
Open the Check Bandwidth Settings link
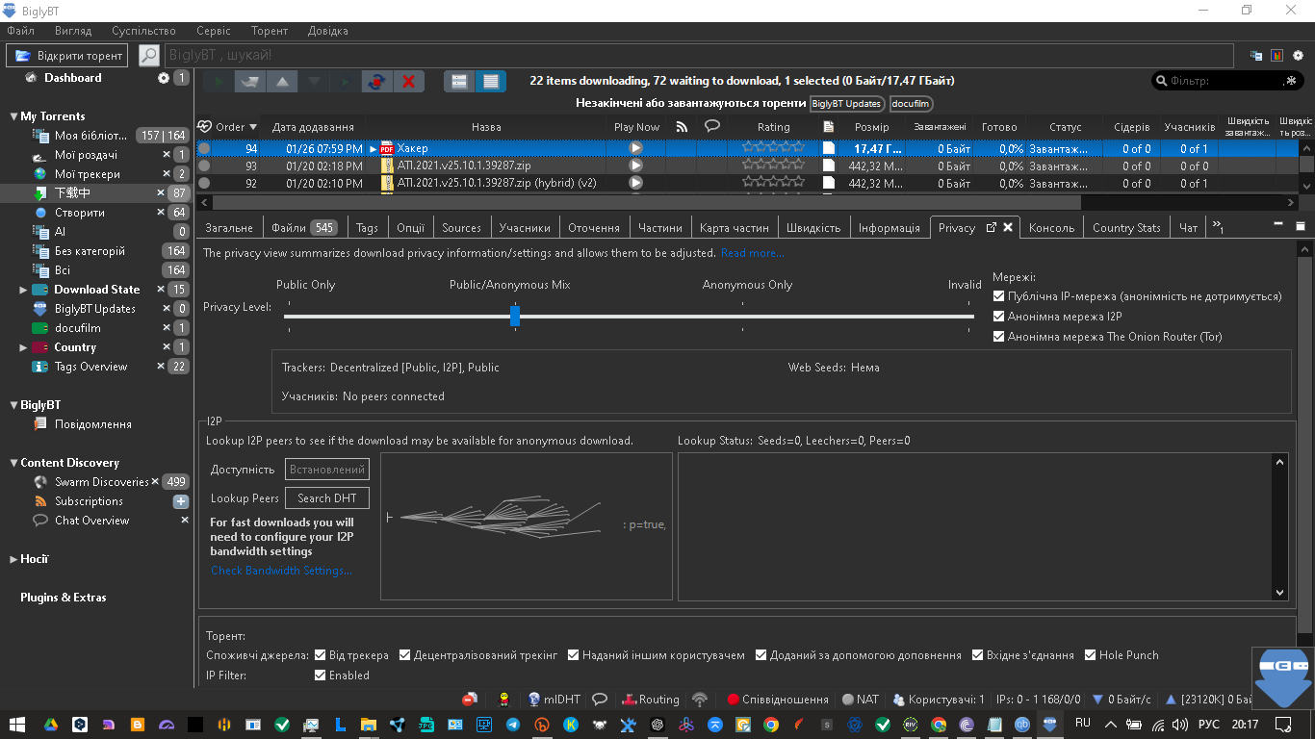(281, 571)
